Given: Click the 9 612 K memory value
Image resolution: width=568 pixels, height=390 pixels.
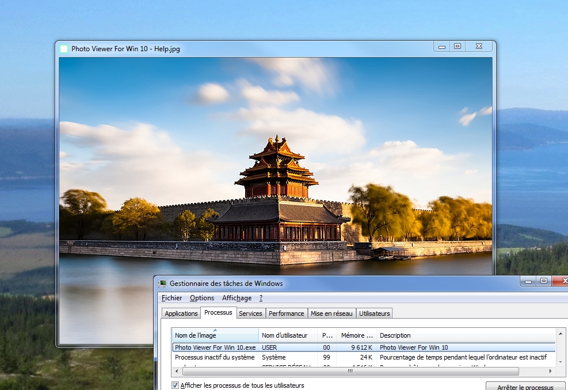Looking at the screenshot, I should [x=361, y=347].
